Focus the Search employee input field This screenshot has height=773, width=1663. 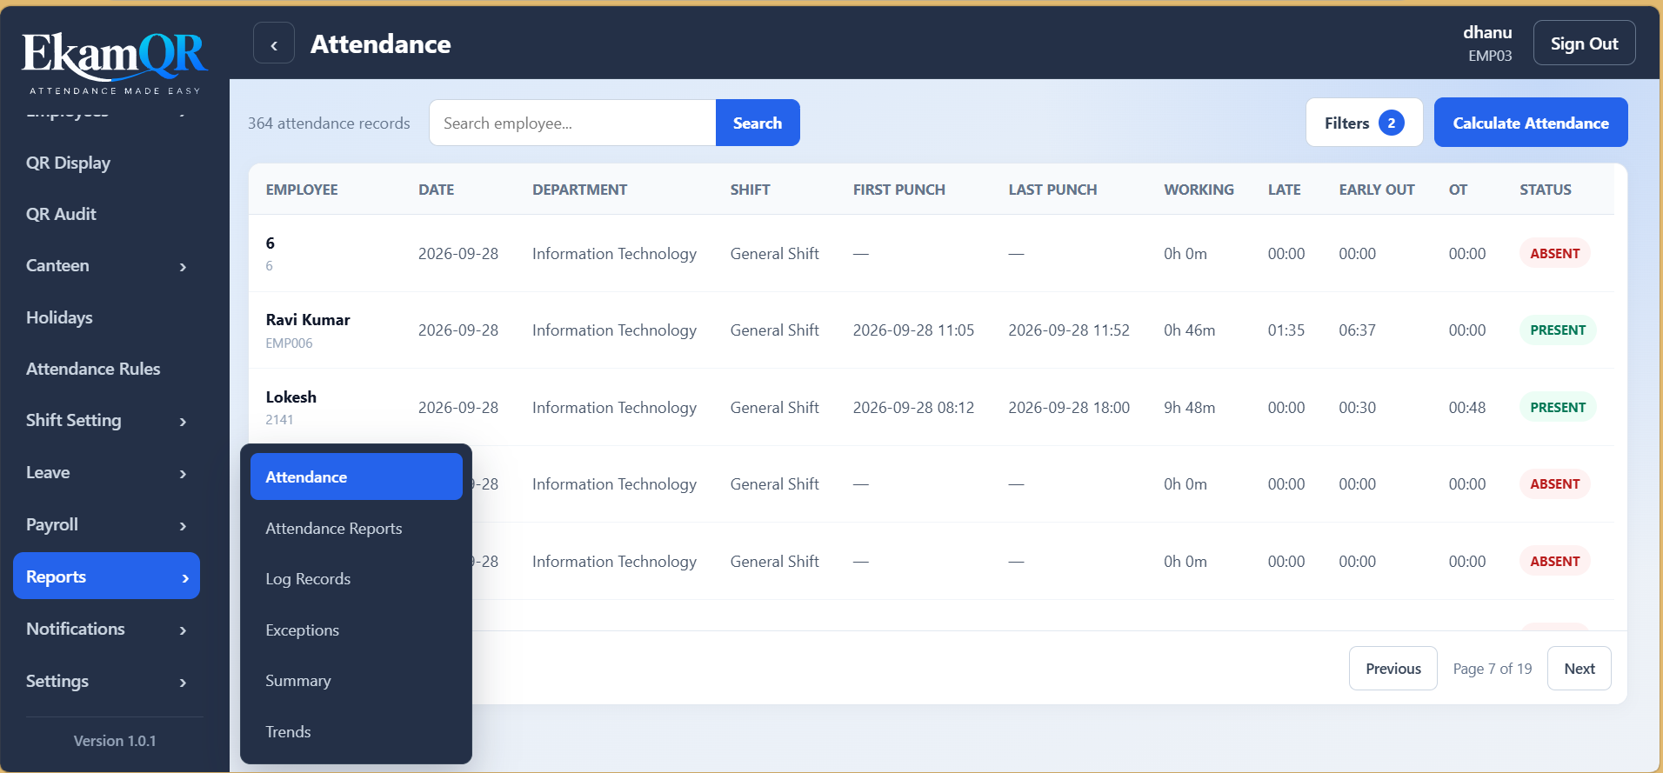point(572,123)
